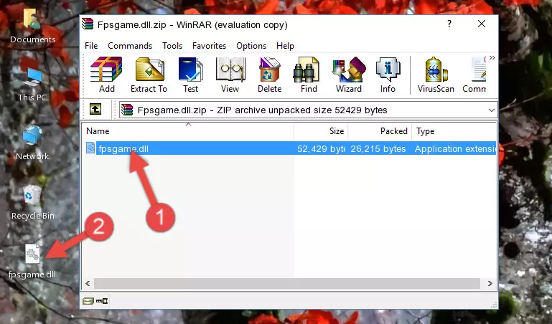The height and width of the screenshot is (324, 552).
Task: Expand hidden toolbar buttons chevron
Action: [492, 57]
